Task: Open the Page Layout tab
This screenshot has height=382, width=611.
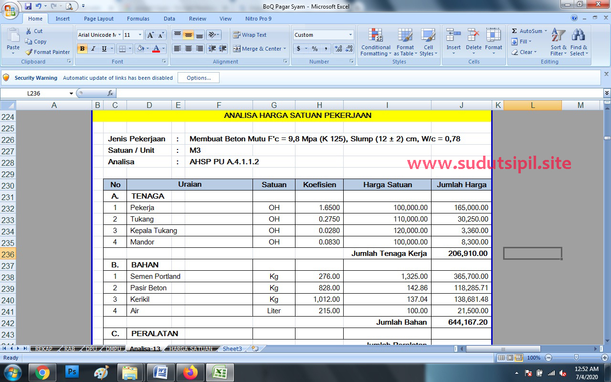Action: [x=99, y=19]
